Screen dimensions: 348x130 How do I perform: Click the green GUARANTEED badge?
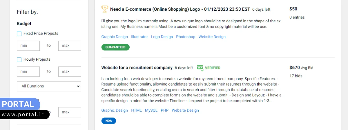115,47
